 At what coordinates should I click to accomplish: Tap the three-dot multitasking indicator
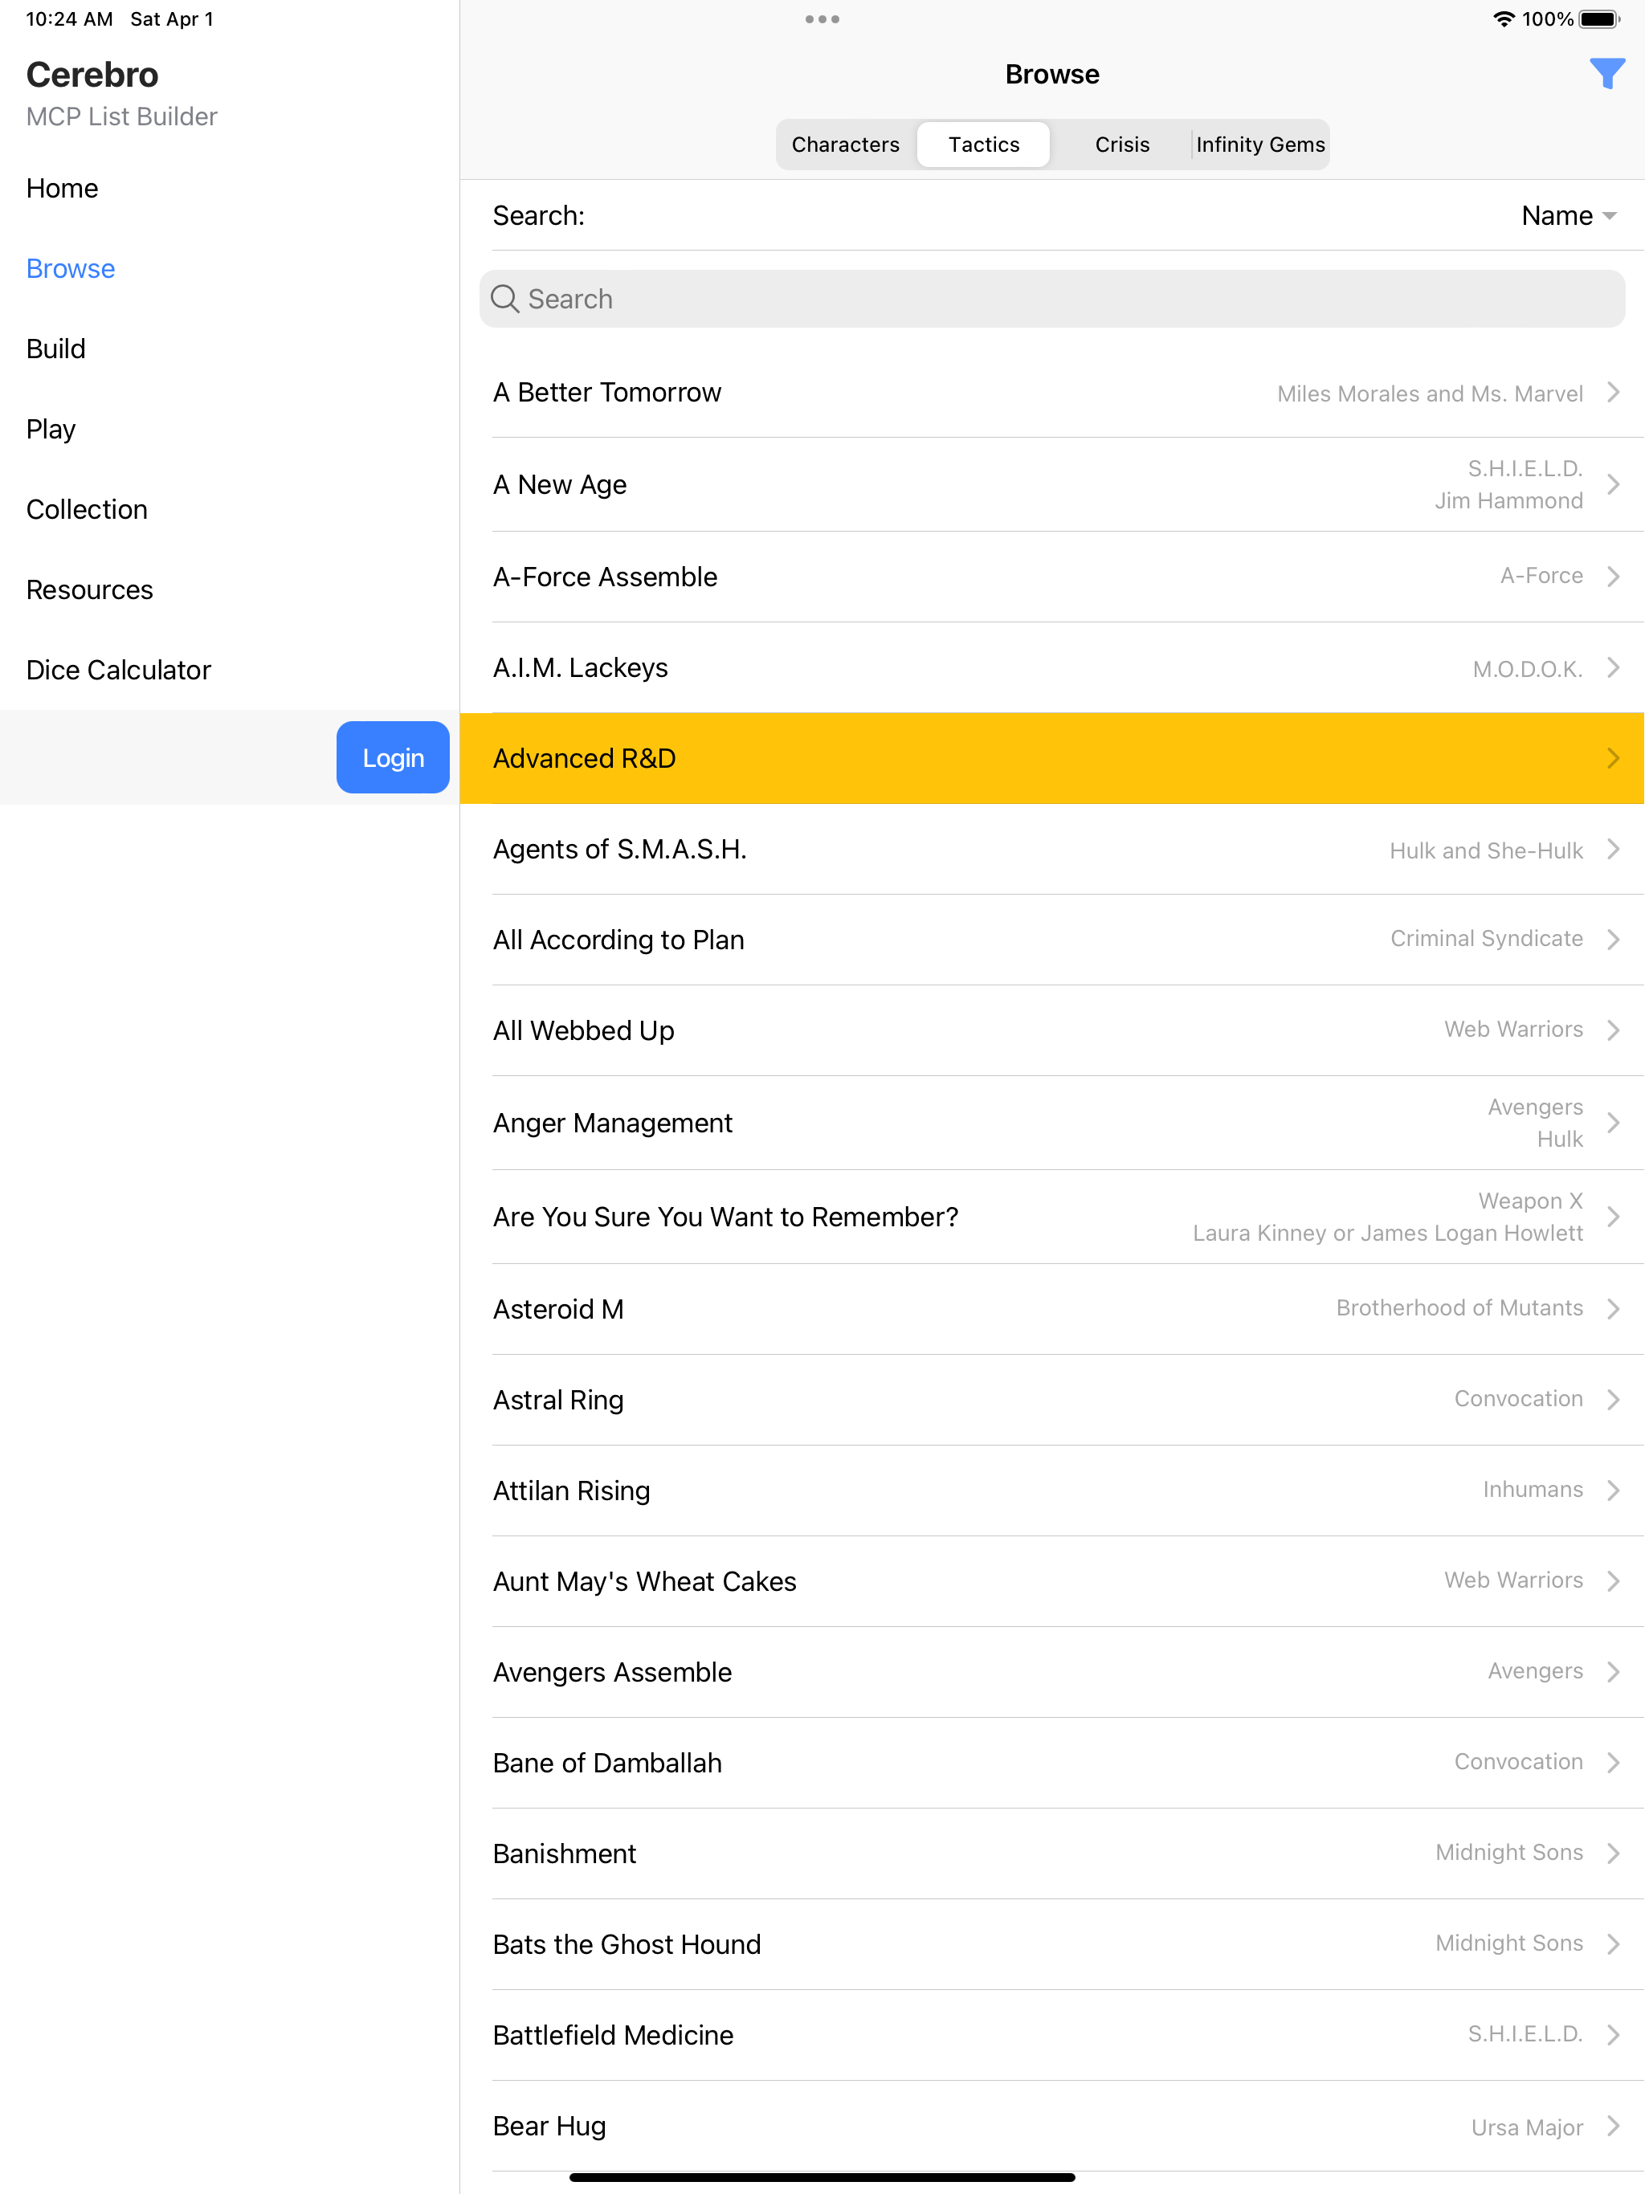(822, 18)
